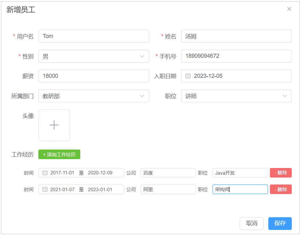Click the plus icon to upload avatar

(x=54, y=125)
